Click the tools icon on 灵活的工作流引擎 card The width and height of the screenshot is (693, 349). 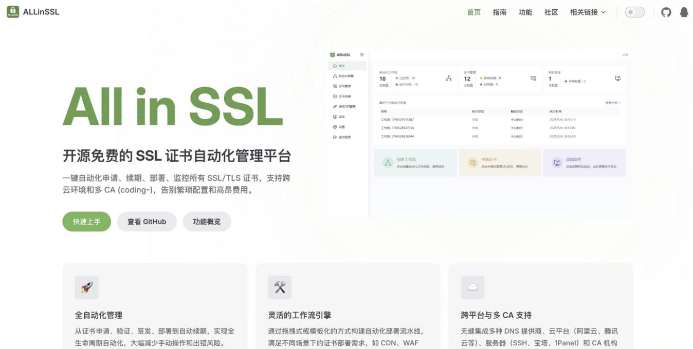point(280,287)
